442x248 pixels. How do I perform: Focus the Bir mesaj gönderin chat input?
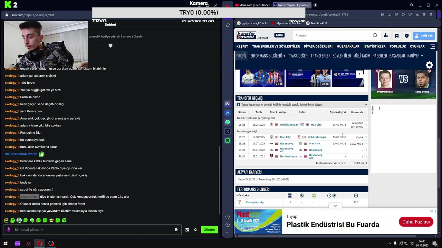point(92,230)
